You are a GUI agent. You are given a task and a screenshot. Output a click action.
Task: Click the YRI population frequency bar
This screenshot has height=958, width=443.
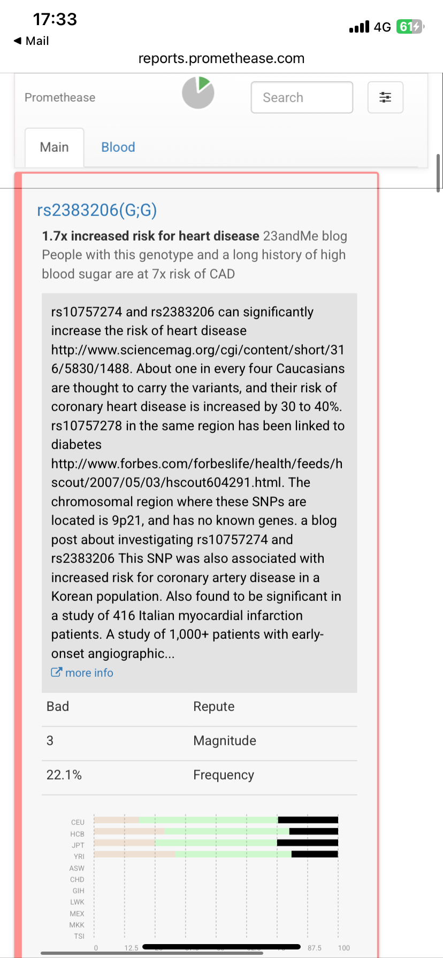tap(216, 854)
